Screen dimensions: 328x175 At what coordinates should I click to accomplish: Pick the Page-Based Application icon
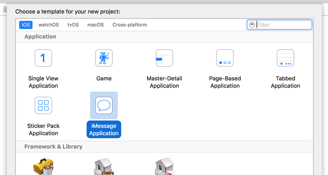pos(225,58)
